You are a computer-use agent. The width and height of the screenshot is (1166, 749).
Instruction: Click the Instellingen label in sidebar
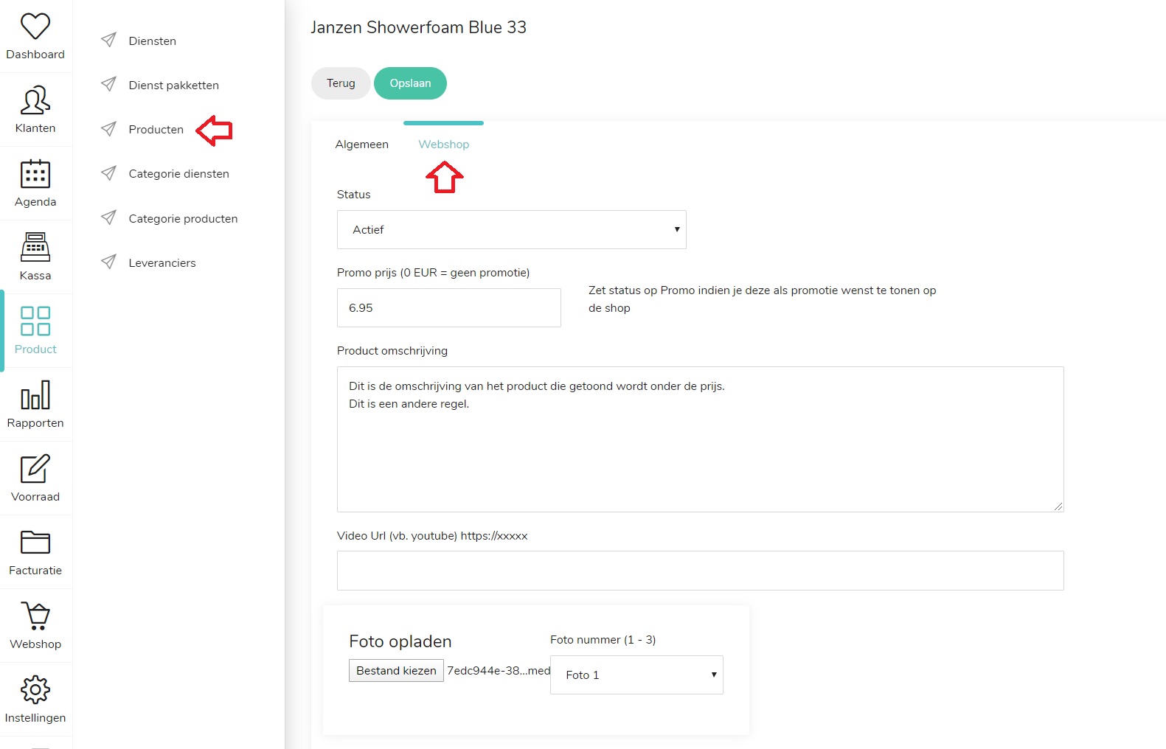pos(35,718)
